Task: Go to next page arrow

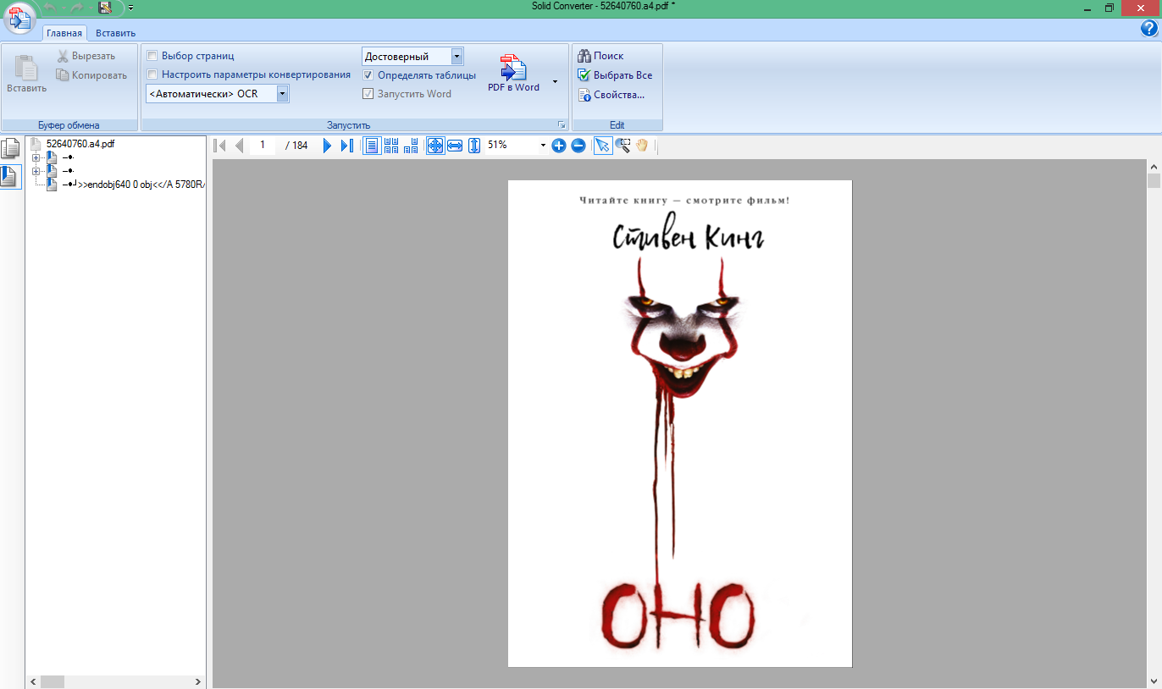Action: tap(327, 146)
